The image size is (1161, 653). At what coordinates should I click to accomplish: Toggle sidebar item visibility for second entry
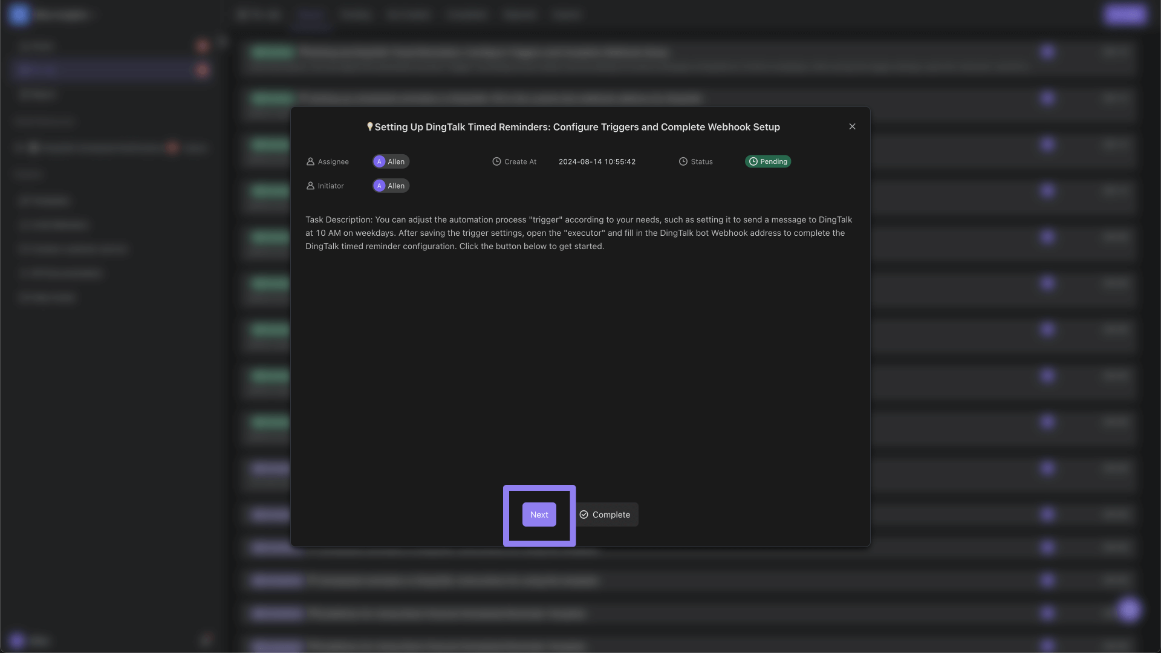[x=203, y=70]
